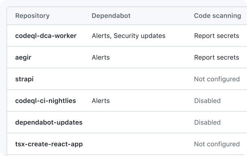Click Disabled status for dependabot-updates
The height and width of the screenshot is (156, 247).
click(x=207, y=122)
